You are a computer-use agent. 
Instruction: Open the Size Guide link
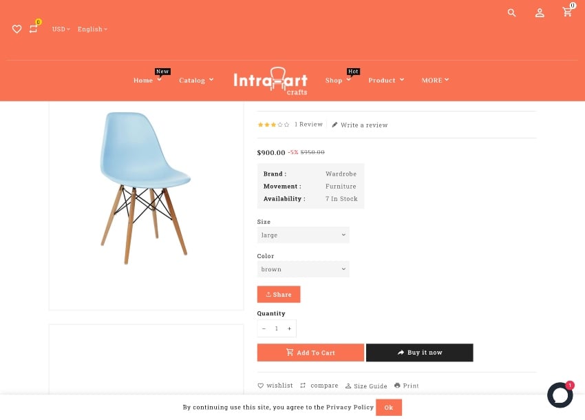click(366, 386)
